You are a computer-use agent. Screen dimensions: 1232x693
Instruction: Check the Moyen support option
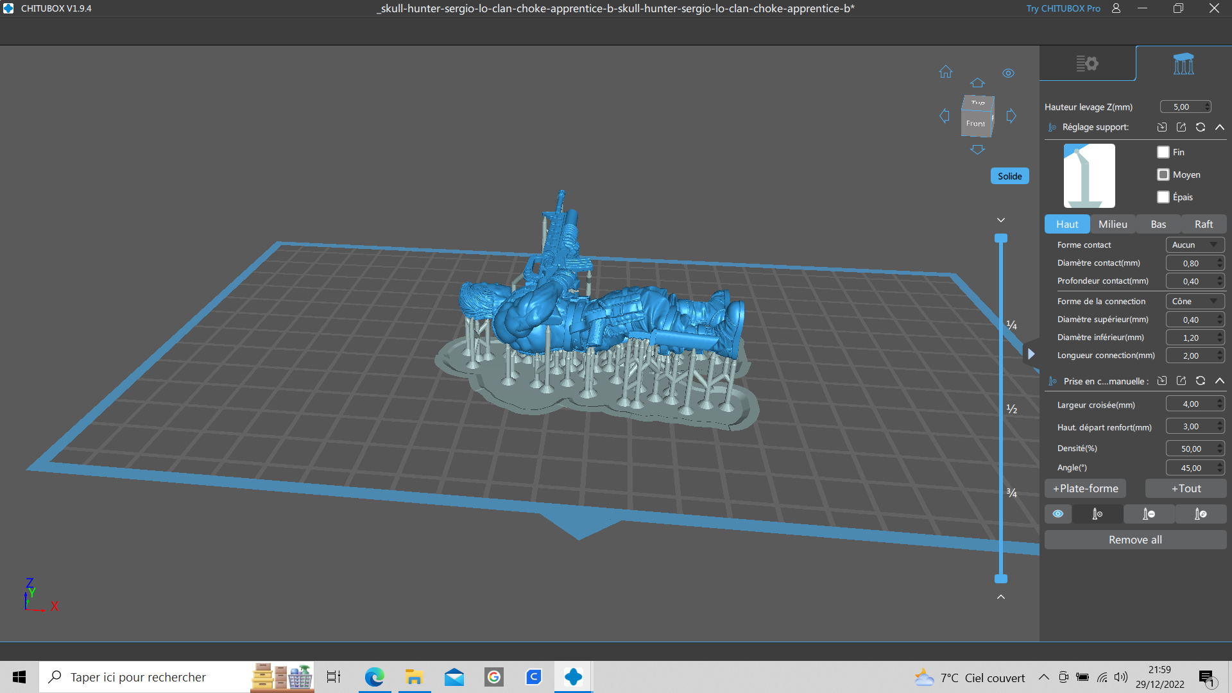(1163, 175)
